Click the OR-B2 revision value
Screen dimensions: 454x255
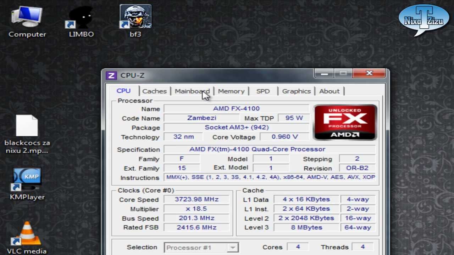357,168
